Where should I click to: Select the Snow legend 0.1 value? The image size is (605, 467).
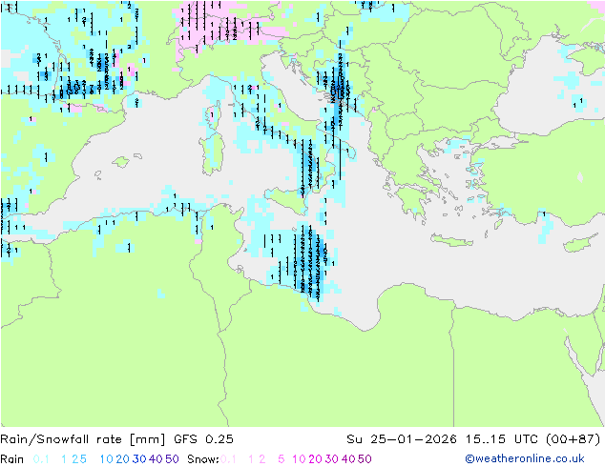pos(228,459)
